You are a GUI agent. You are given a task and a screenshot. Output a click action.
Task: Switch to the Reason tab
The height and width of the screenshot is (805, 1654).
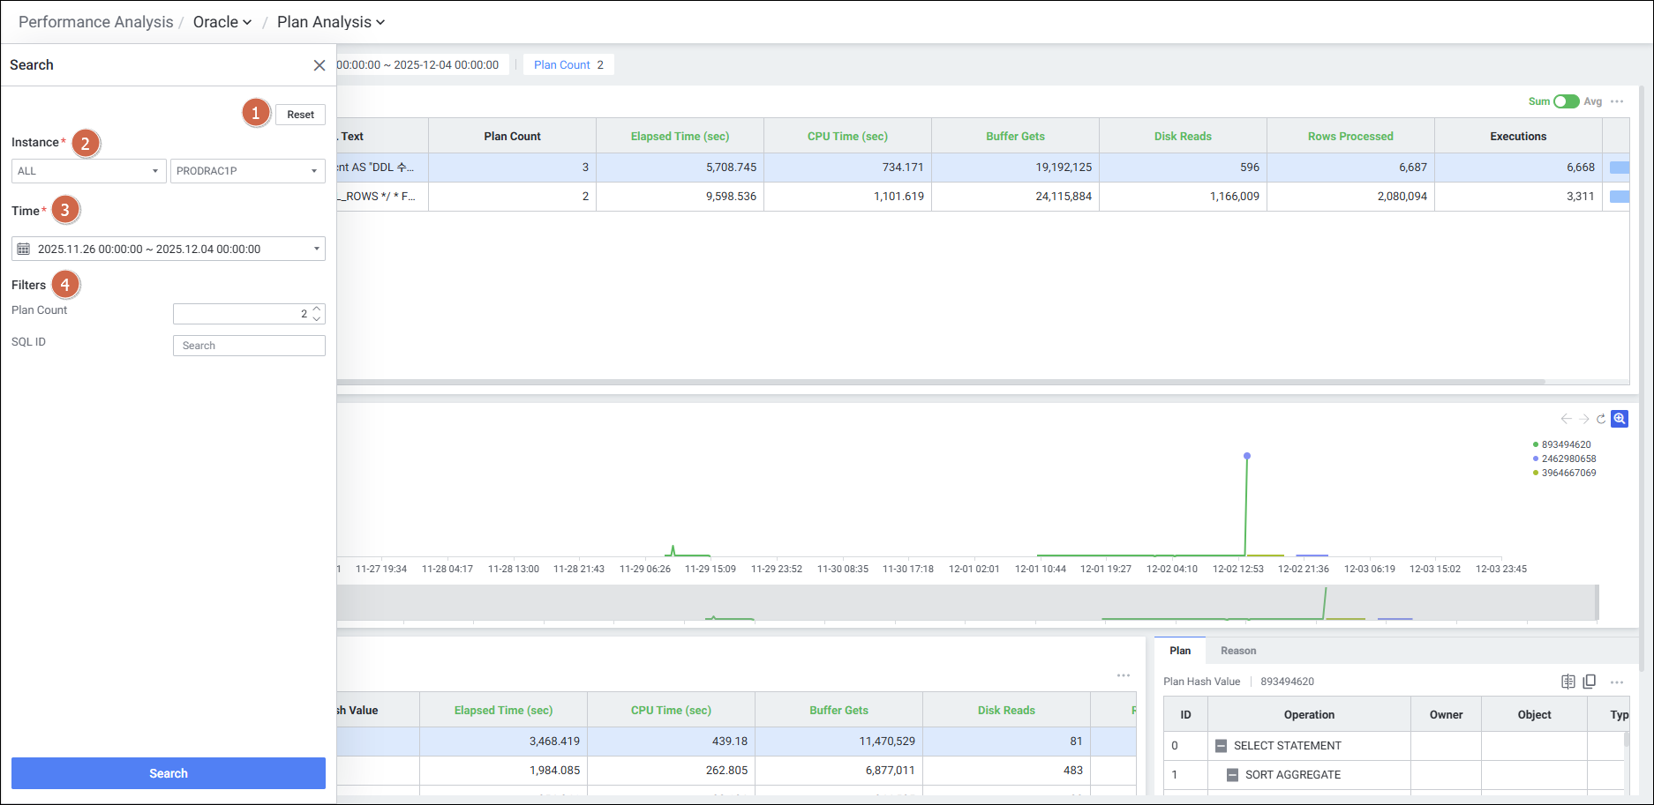pyautogui.click(x=1238, y=651)
